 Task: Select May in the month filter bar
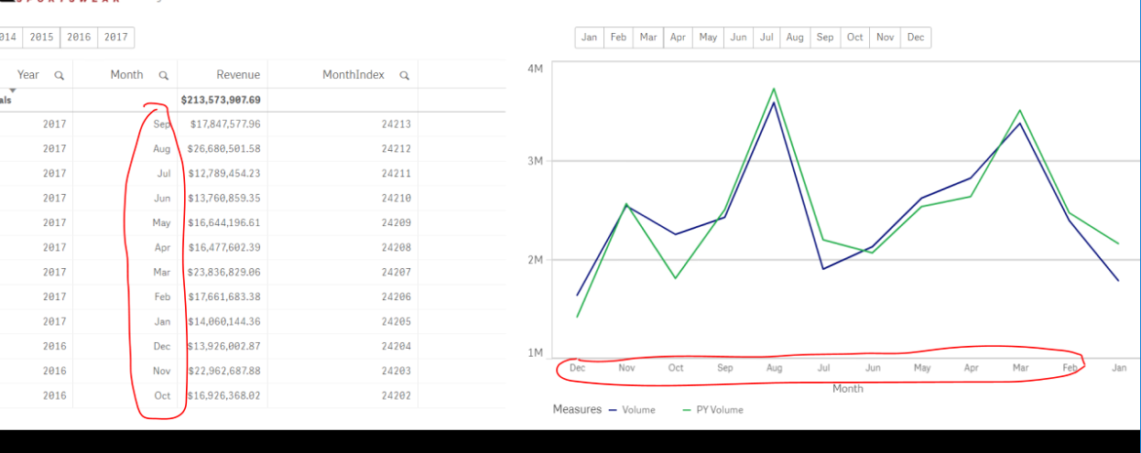(x=708, y=38)
